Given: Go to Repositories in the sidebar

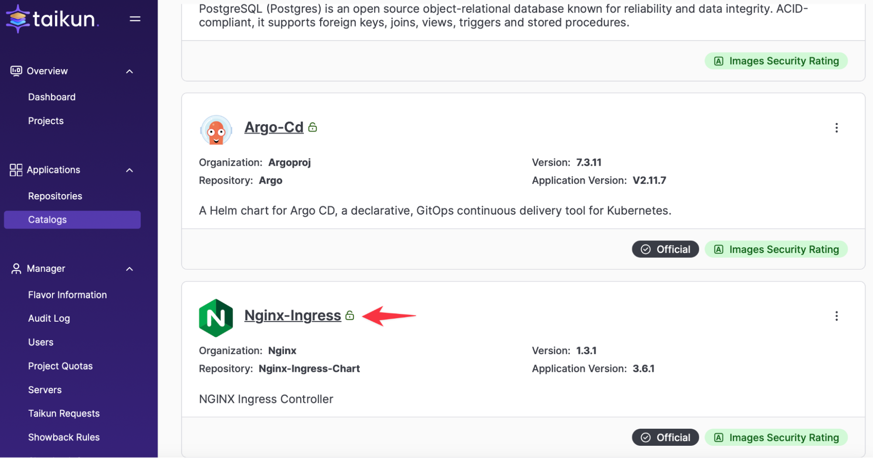Looking at the screenshot, I should click(x=55, y=196).
